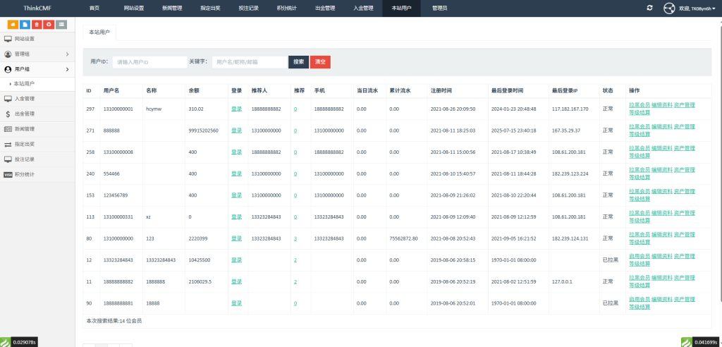The height and width of the screenshot is (347, 722).
Task: Click the red 清空 clear button
Action: pyautogui.click(x=320, y=62)
